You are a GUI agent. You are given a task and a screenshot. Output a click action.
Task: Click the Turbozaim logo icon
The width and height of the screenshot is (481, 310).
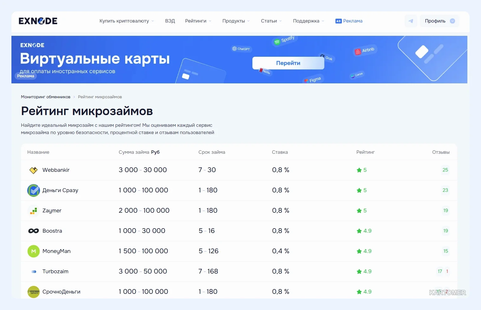pyautogui.click(x=34, y=272)
